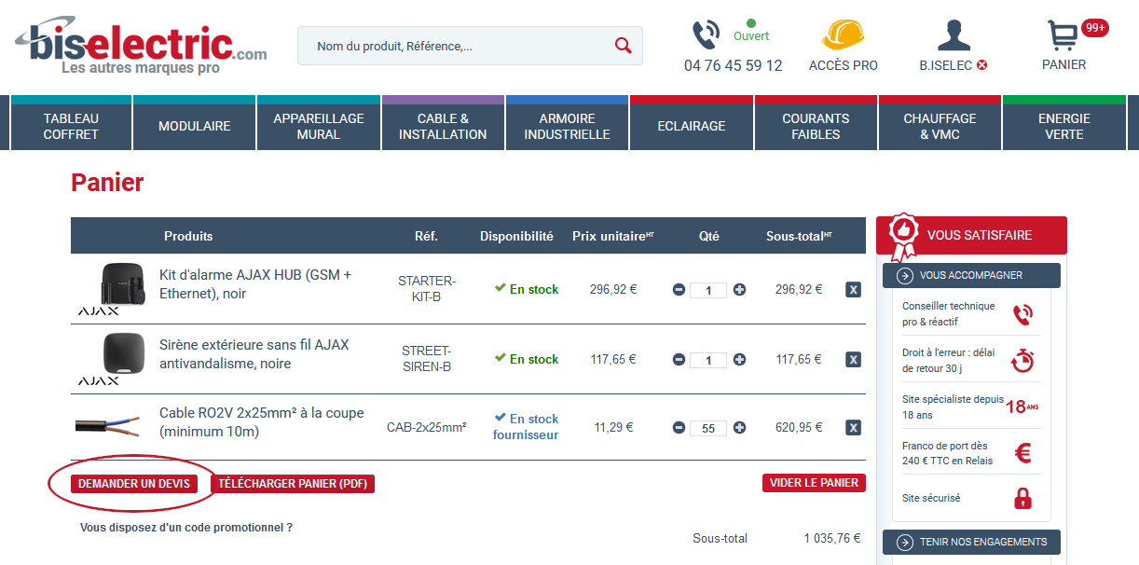1139x565 pixels.
Task: Edit quantity field for AJAX HUB kit
Action: coord(709,291)
